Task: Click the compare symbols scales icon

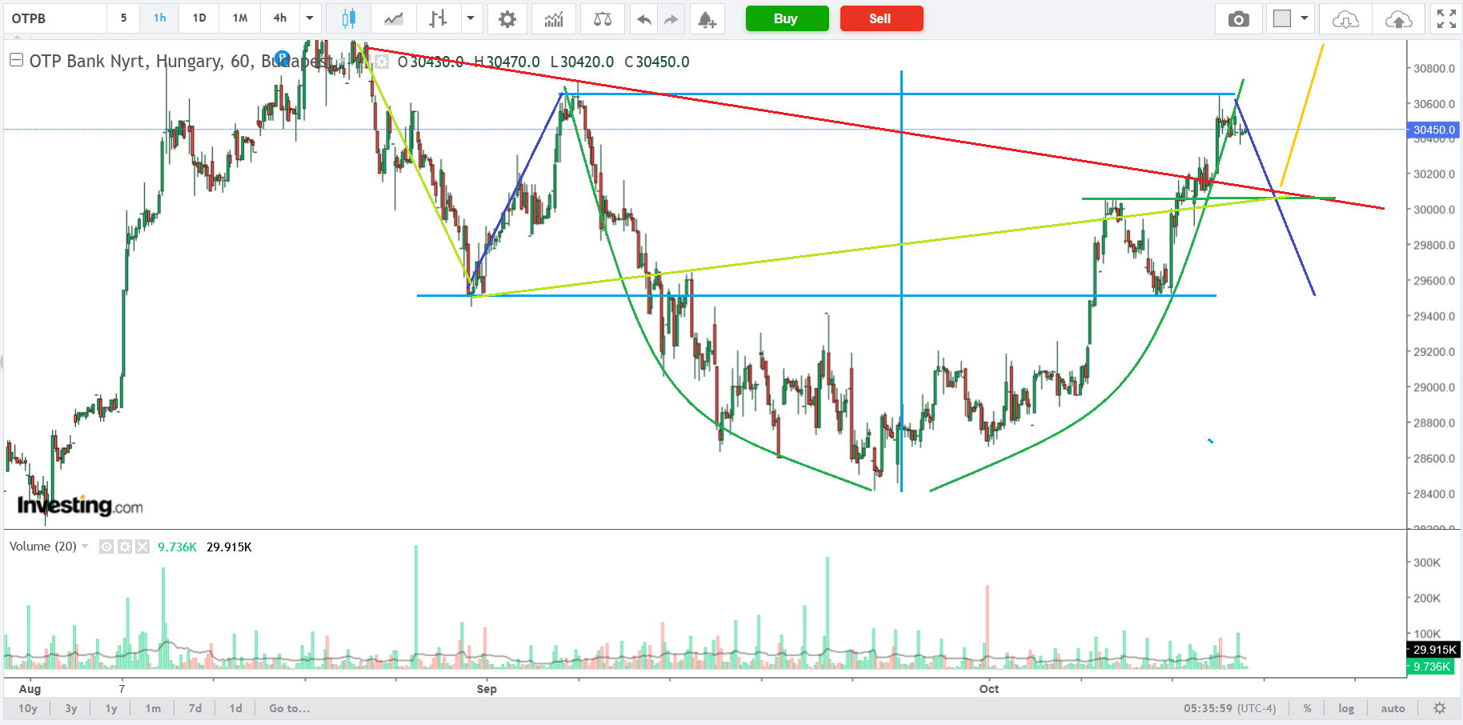Action: (x=603, y=18)
